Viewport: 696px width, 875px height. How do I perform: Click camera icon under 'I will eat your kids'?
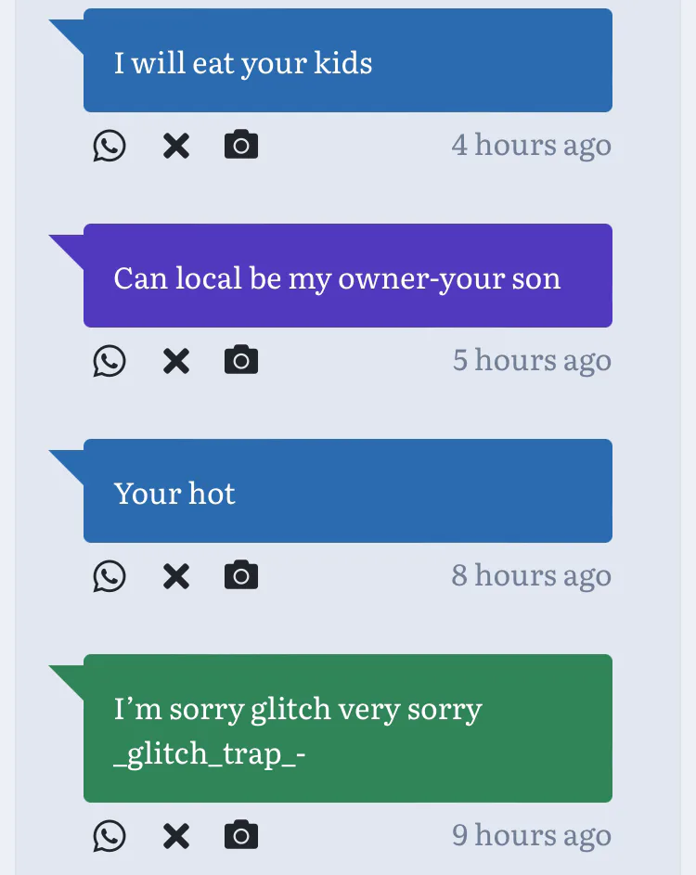pos(241,146)
